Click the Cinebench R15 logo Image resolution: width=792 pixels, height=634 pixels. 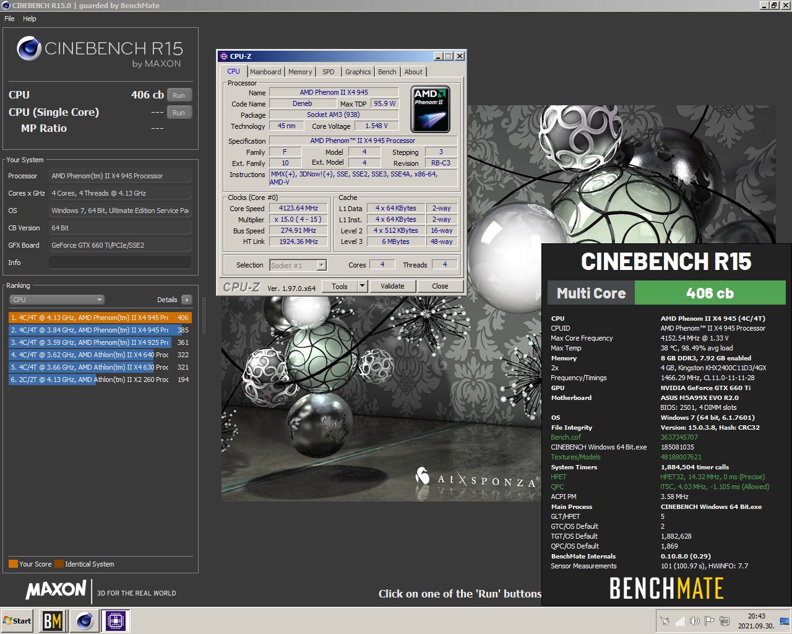(x=100, y=52)
